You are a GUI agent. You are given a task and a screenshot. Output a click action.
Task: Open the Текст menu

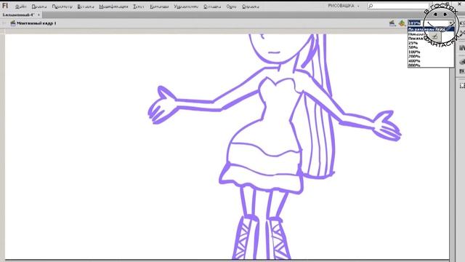[139, 7]
